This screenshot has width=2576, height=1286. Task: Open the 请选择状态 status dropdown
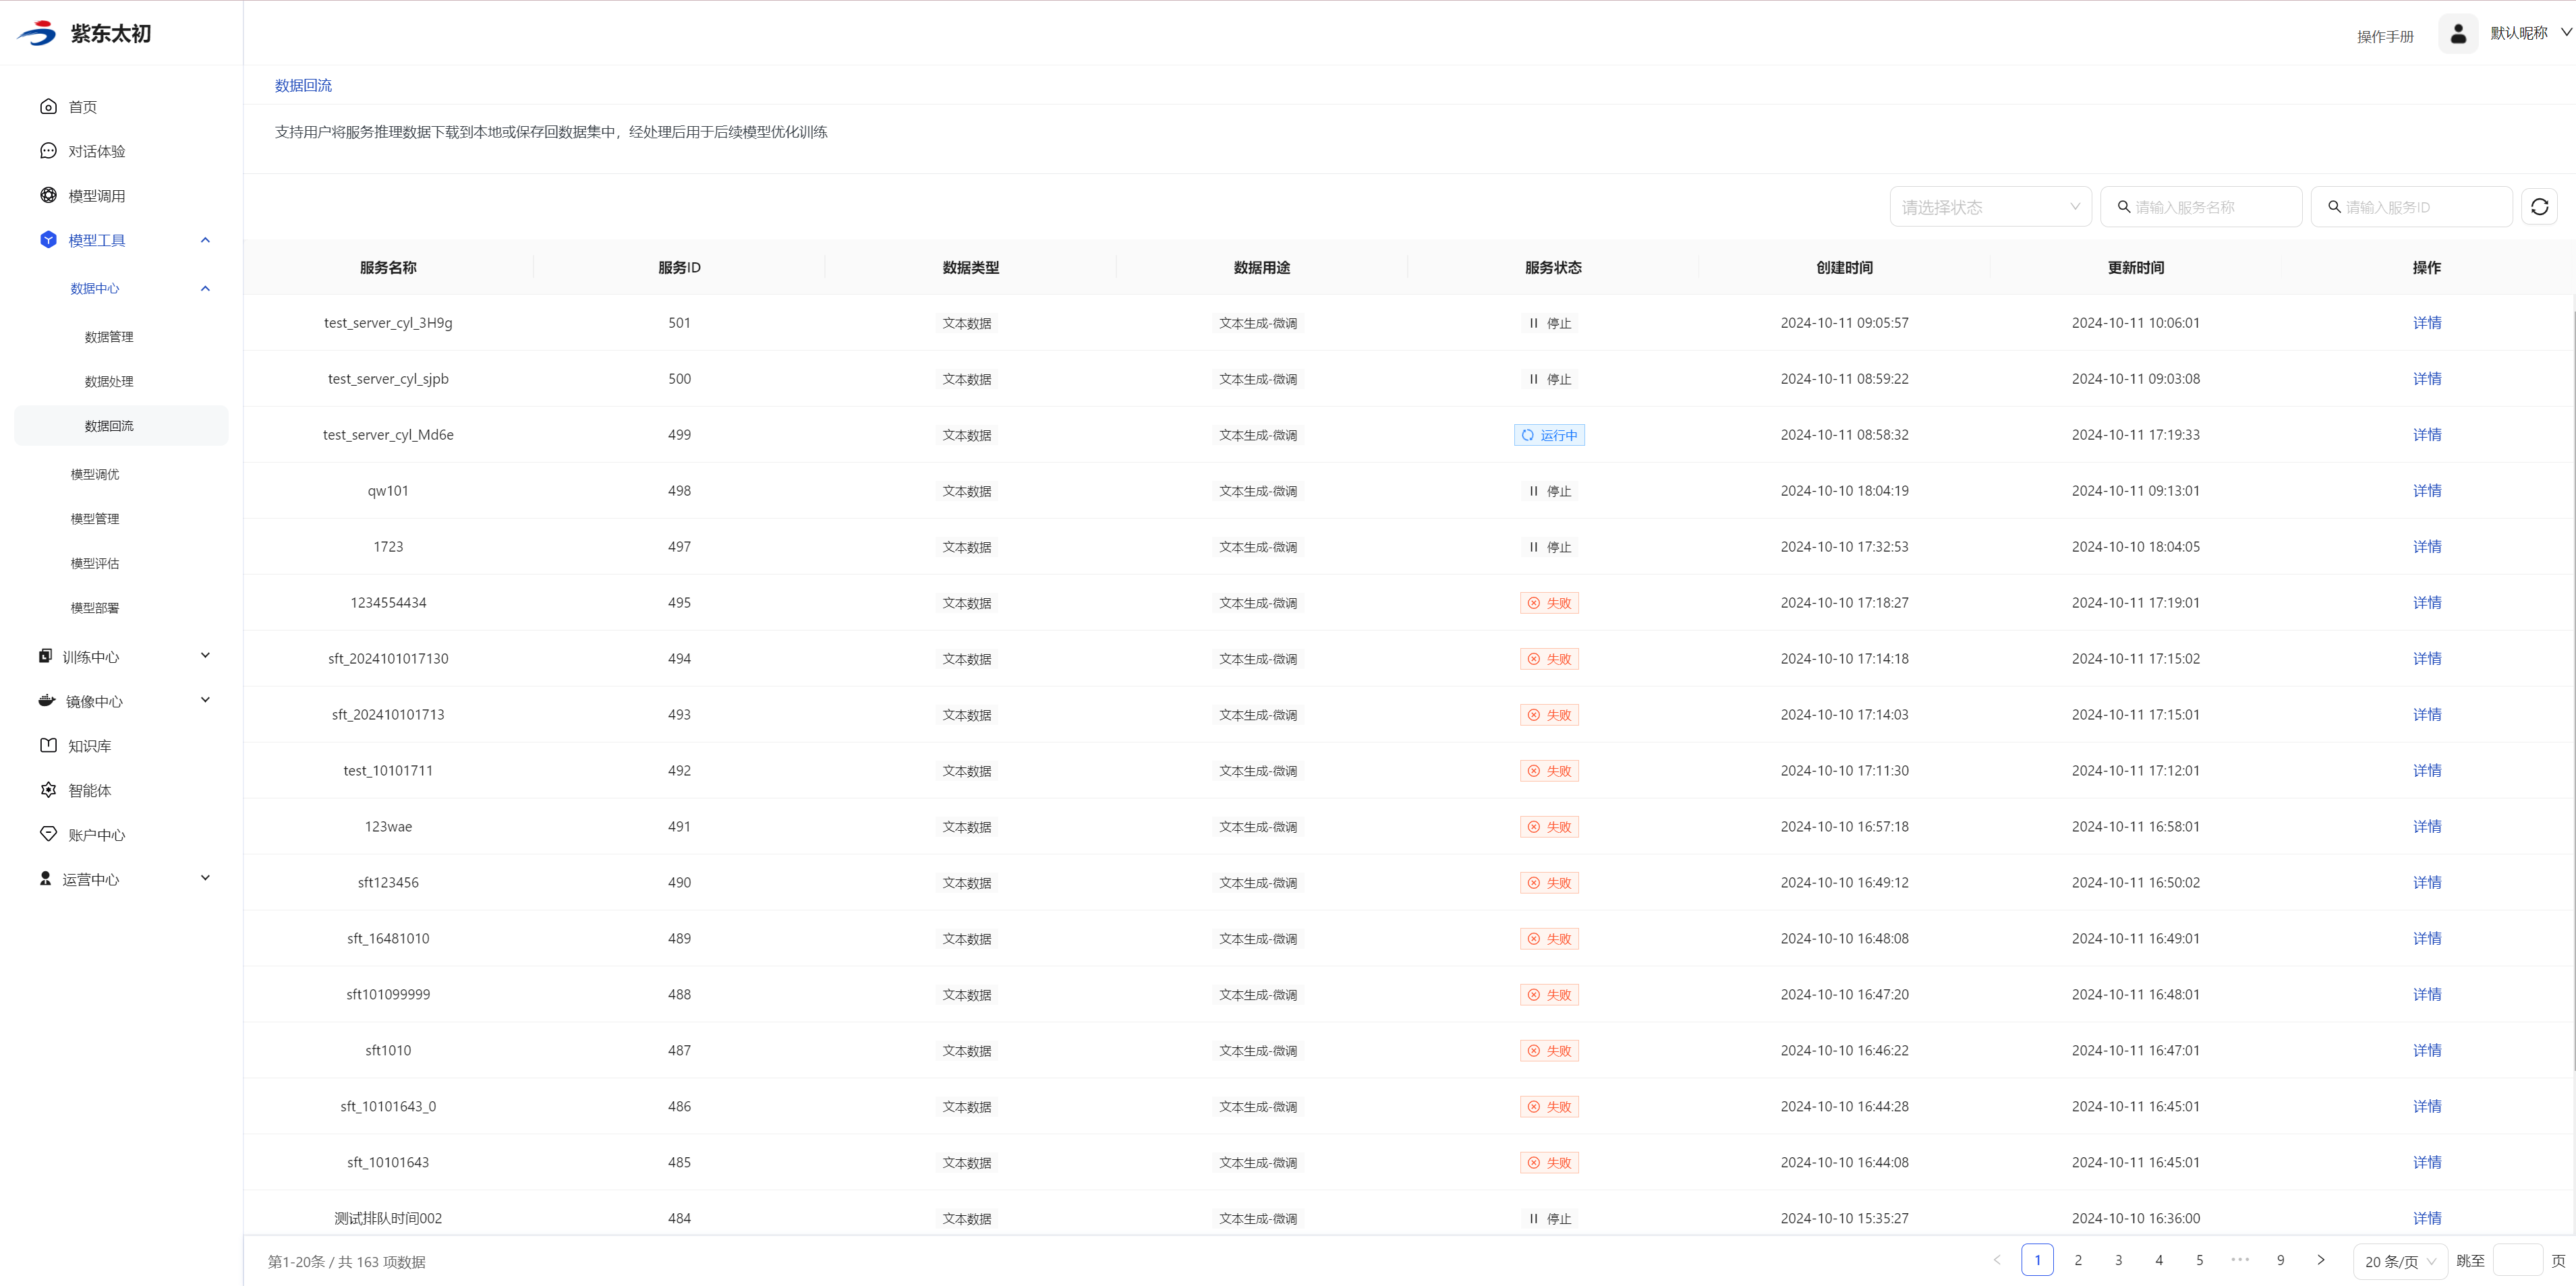click(x=1989, y=207)
